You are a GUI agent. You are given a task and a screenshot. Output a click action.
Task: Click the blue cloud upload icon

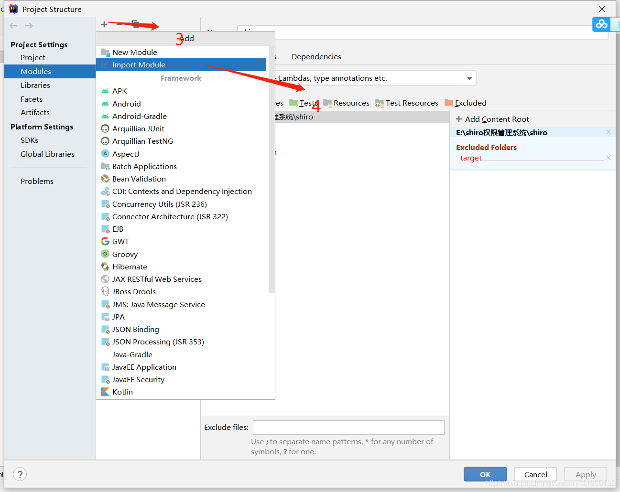[x=601, y=24]
